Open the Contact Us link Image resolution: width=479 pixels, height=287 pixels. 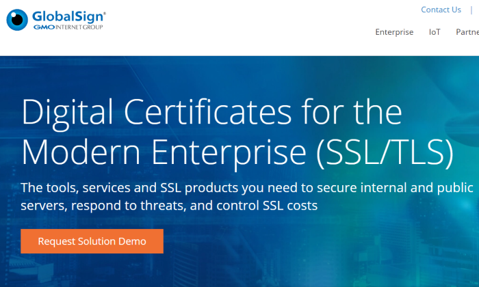tap(441, 10)
